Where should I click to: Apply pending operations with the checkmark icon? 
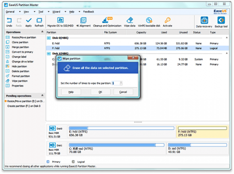29,22
